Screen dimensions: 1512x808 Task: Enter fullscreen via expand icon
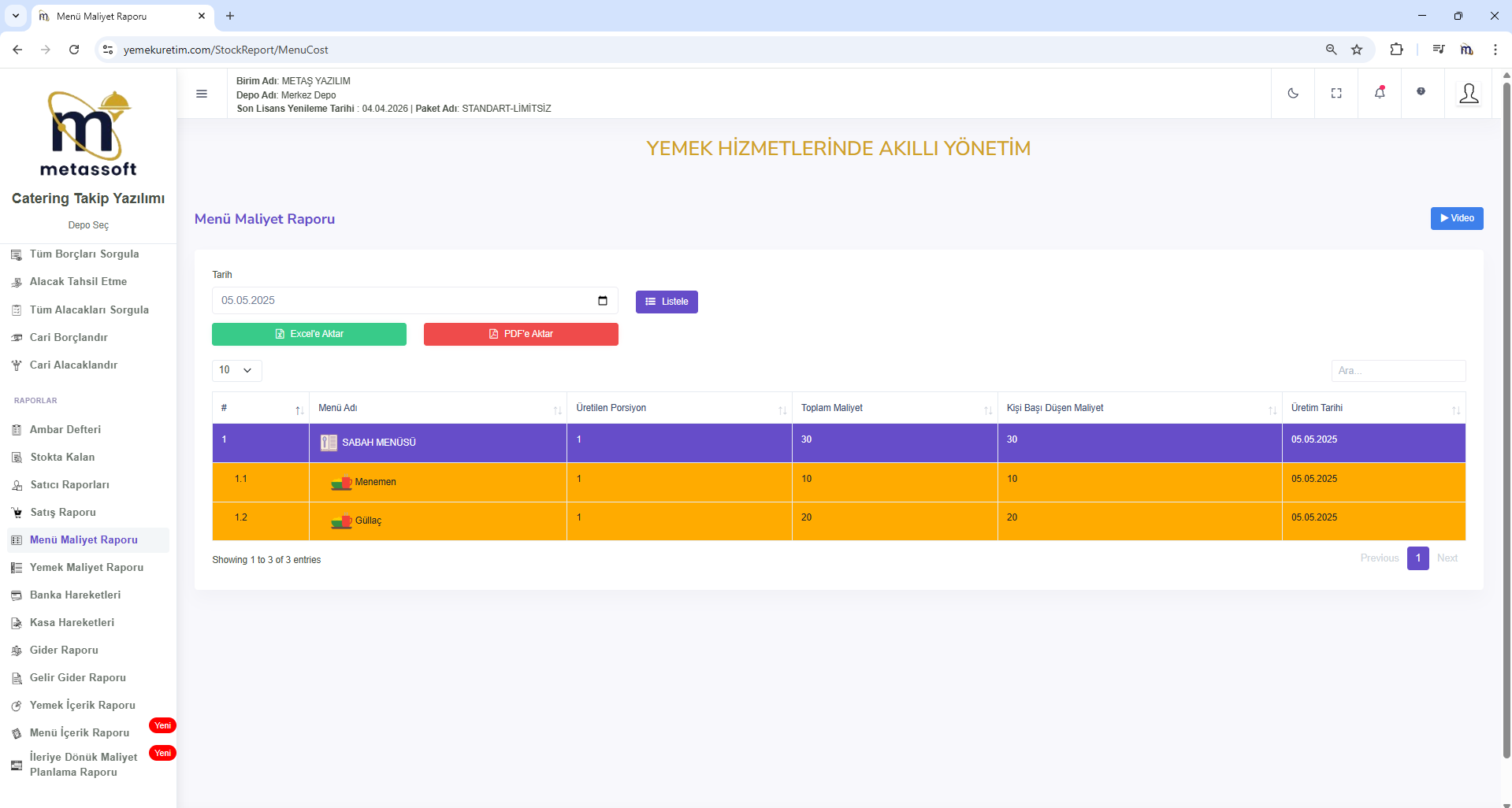[1336, 93]
